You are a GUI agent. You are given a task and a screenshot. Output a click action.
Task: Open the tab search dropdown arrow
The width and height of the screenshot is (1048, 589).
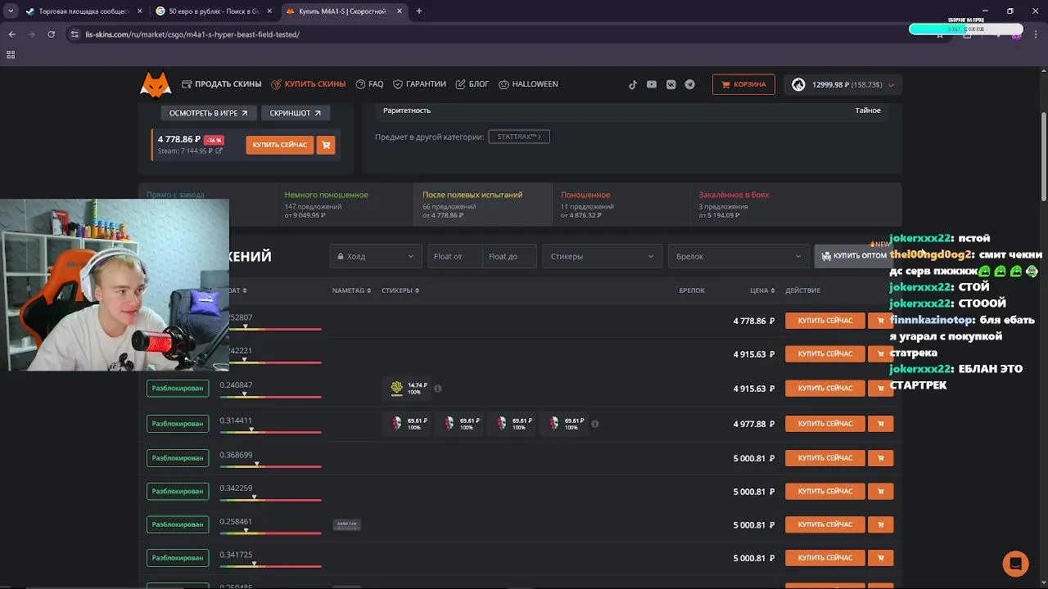pyautogui.click(x=10, y=11)
